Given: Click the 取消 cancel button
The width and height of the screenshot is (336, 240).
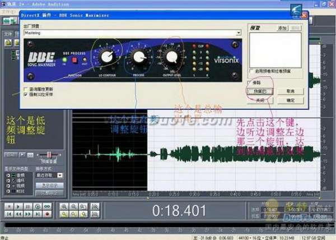Looking at the screenshot, I should [291, 91].
